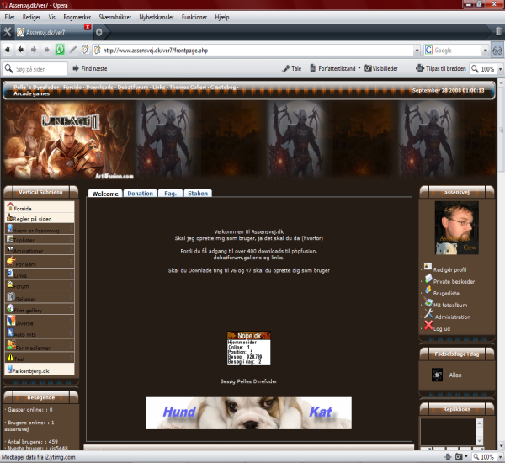Open Mit fotoalbum
Screen dimensions: 505x463
point(450,305)
